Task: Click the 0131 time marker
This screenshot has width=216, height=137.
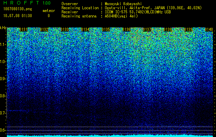Action: click(23, 29)
